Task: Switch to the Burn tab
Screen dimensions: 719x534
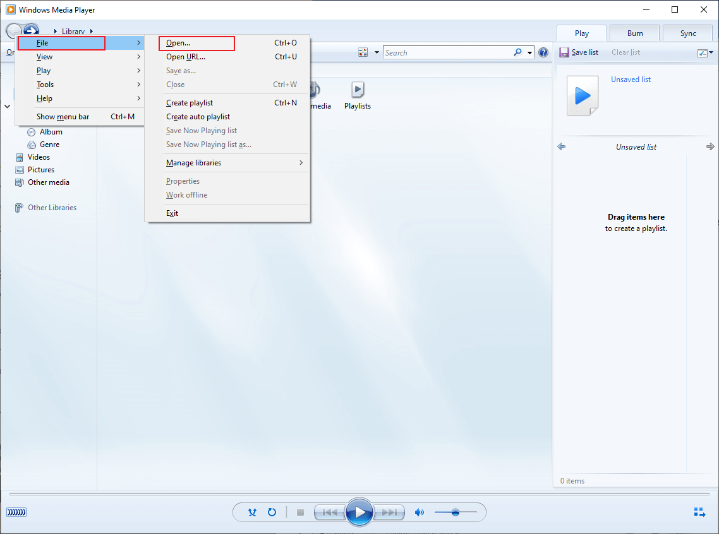Action: point(634,32)
